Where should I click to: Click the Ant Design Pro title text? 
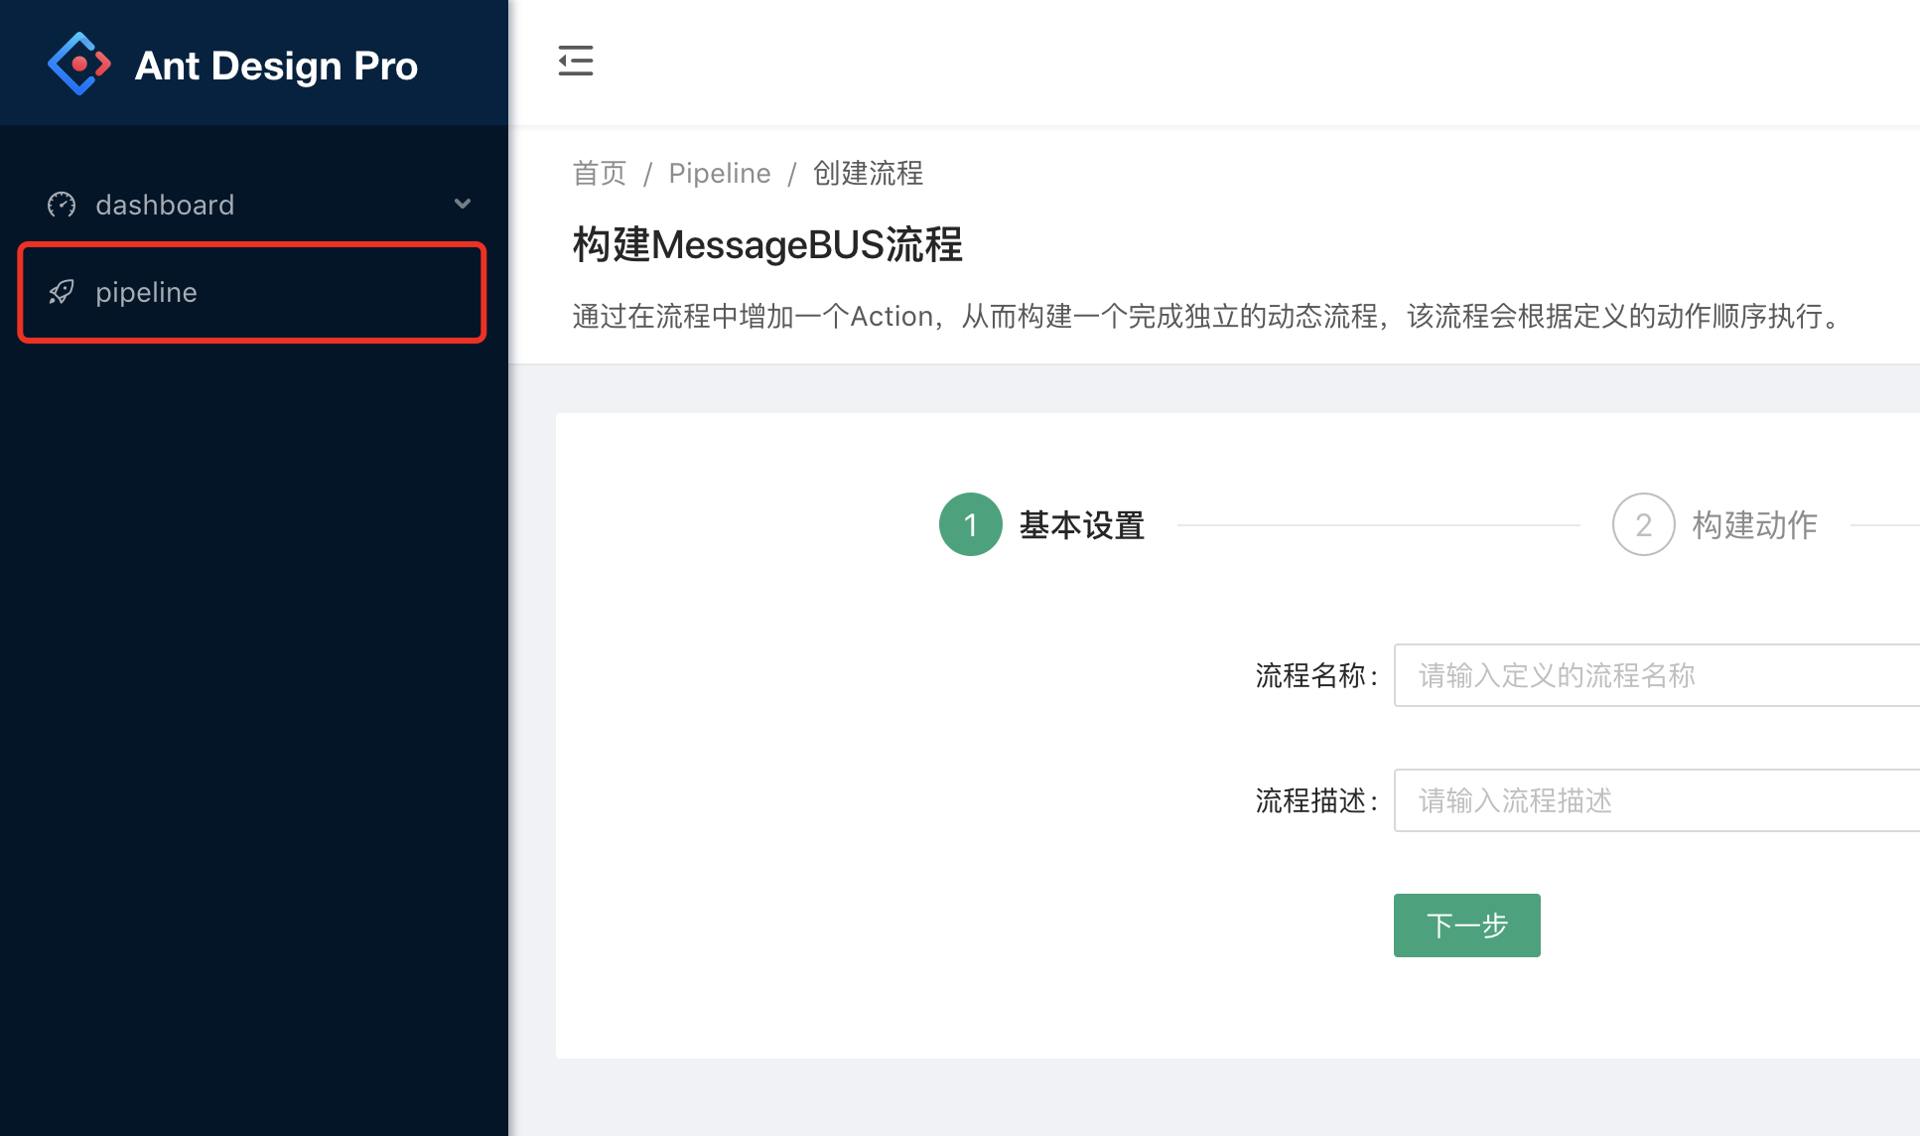point(276,66)
